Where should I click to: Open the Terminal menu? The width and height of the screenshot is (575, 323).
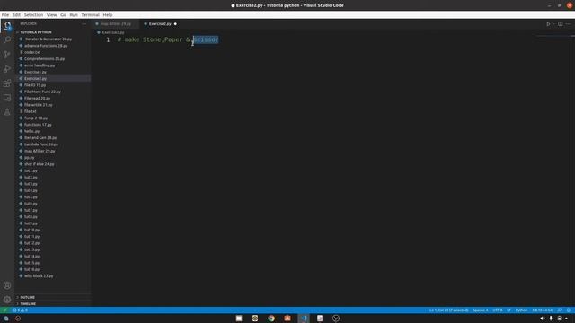pyautogui.click(x=90, y=15)
